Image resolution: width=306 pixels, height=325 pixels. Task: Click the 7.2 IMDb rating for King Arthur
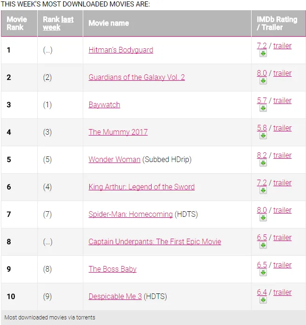click(262, 182)
